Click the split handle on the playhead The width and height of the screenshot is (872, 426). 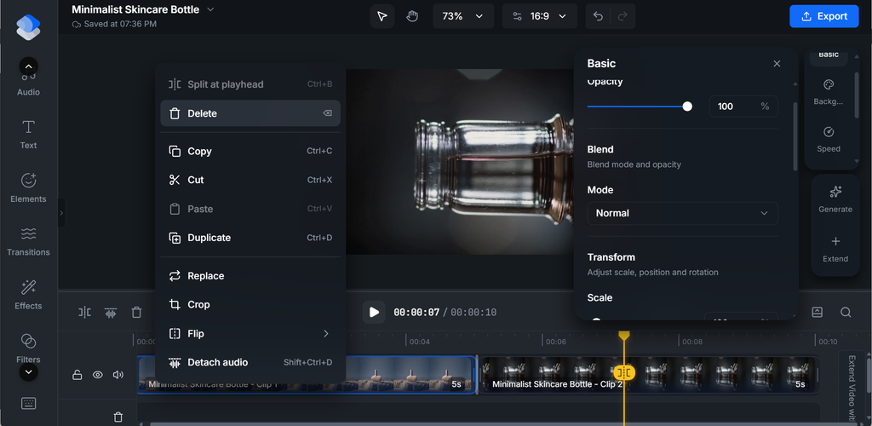[x=624, y=372]
